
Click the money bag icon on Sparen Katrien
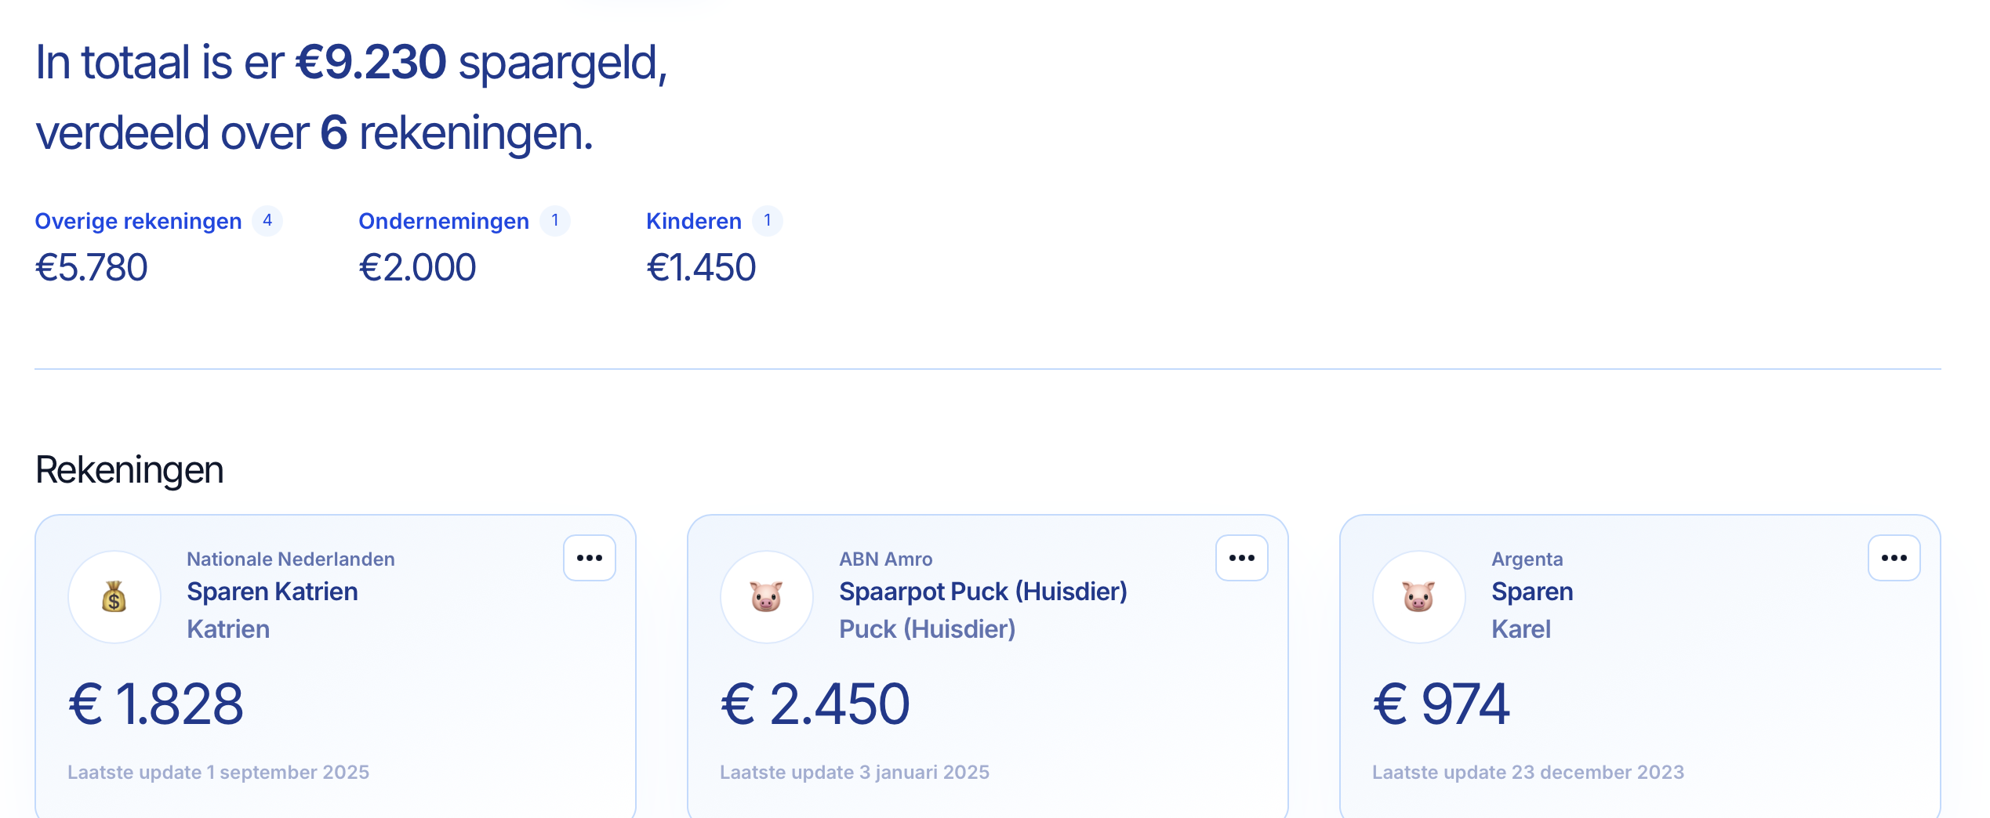[x=114, y=597]
